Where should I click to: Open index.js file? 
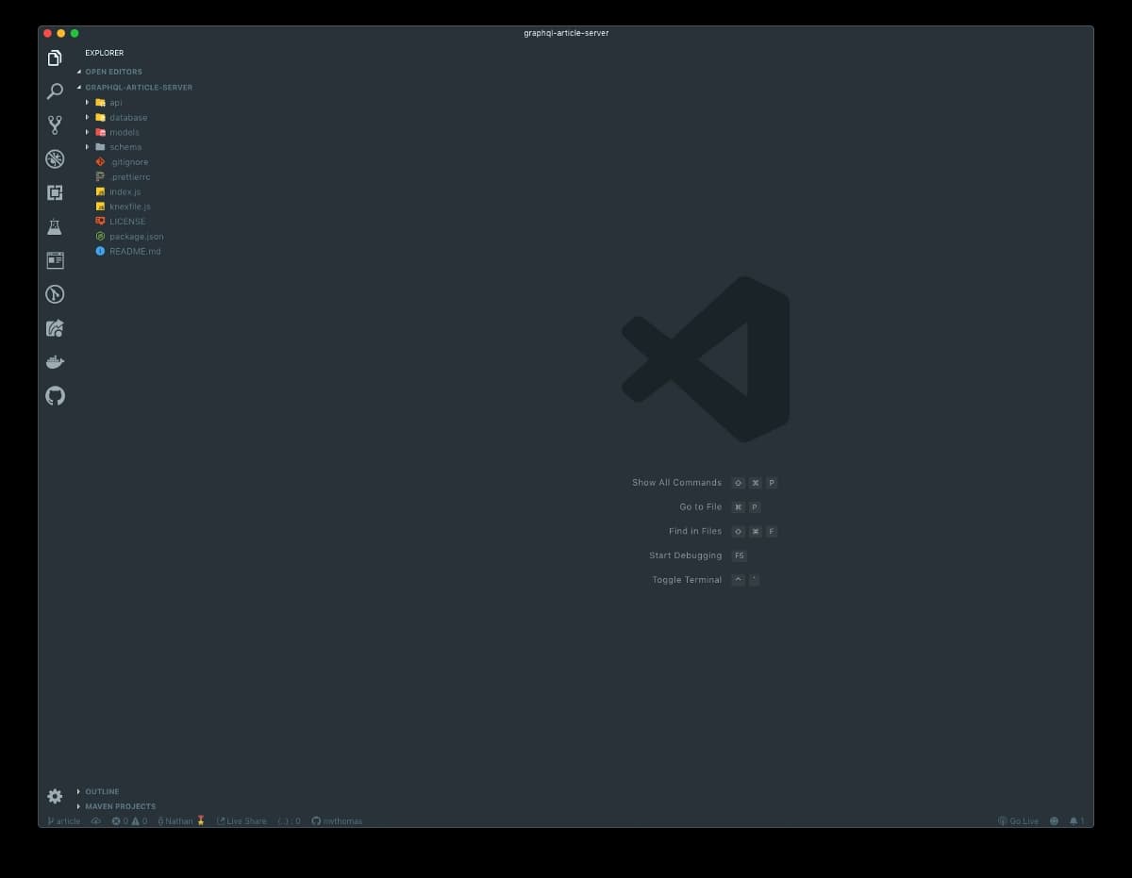tap(125, 191)
